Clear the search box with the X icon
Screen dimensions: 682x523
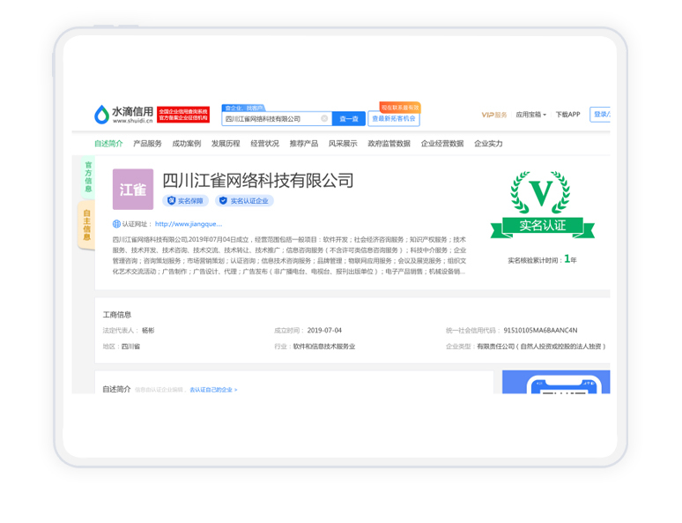[324, 119]
